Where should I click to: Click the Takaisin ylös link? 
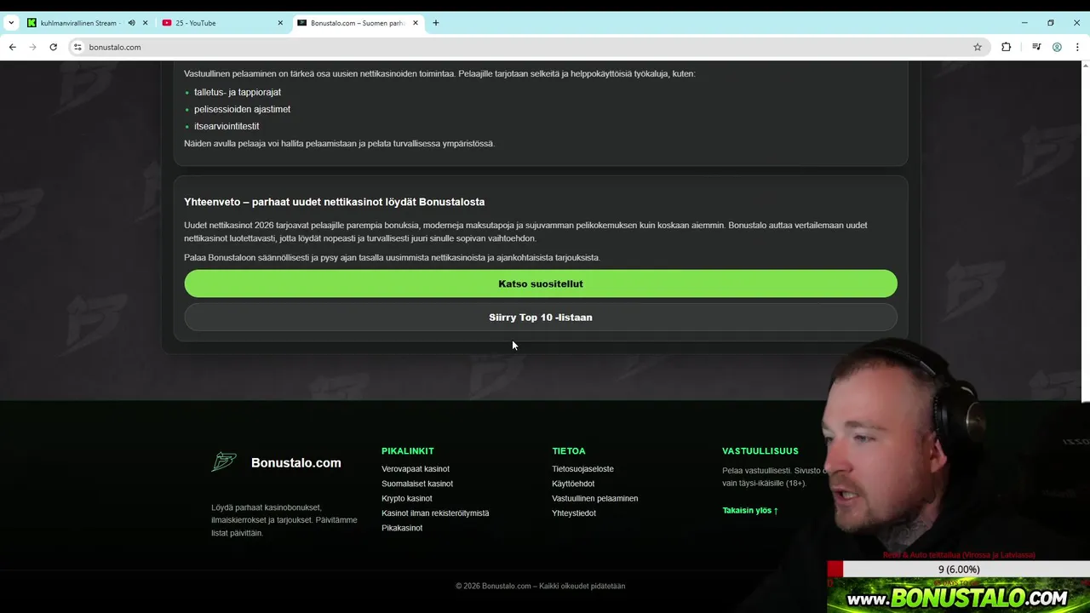pos(750,511)
